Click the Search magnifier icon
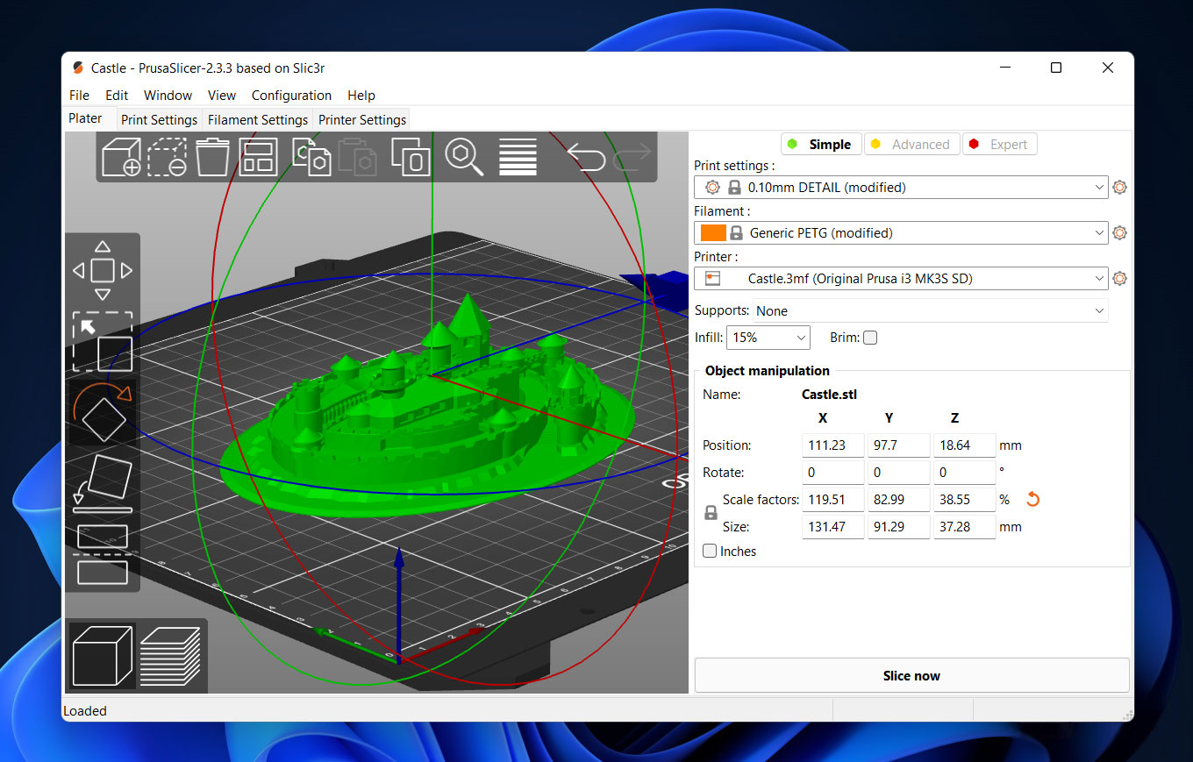The image size is (1193, 762). [x=463, y=156]
